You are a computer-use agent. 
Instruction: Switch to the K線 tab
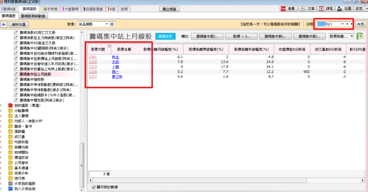112,9
